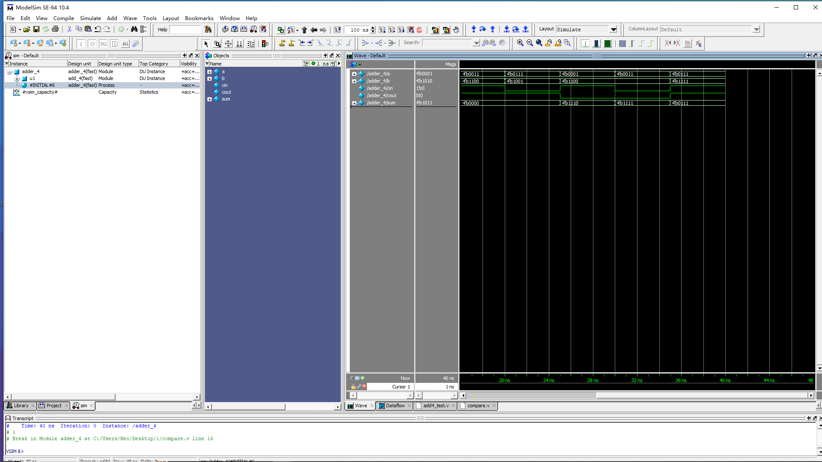This screenshot has width=822, height=462.
Task: Toggle leaf names icon left of Now
Action: point(352,378)
